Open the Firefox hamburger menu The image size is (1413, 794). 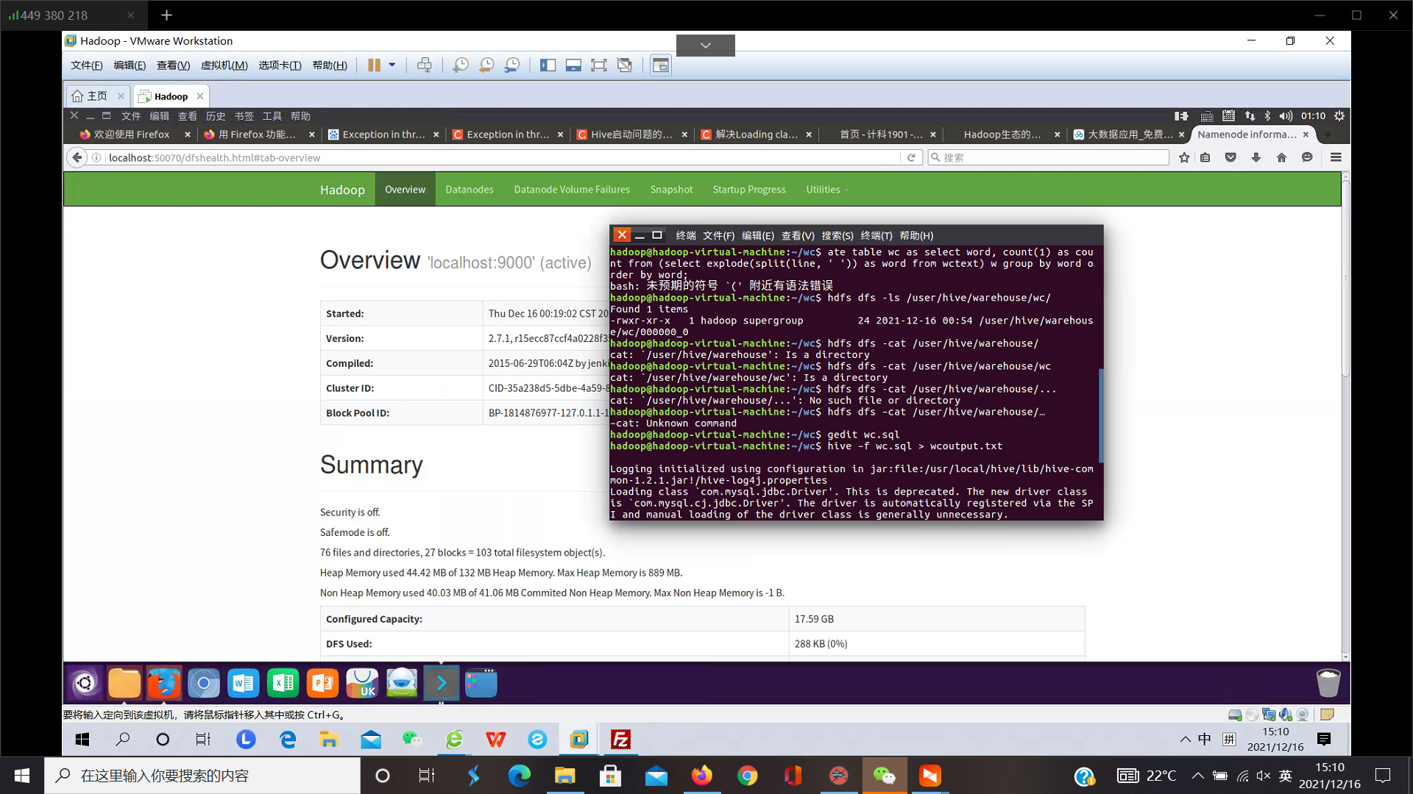coord(1336,157)
